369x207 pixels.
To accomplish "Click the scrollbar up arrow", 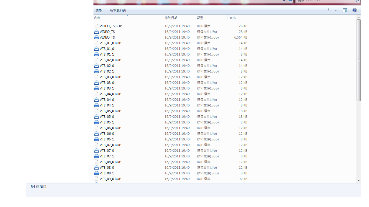I will pos(359,17).
